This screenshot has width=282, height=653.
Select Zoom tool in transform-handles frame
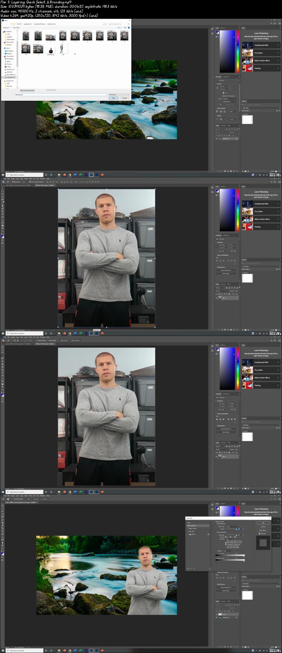(2, 228)
